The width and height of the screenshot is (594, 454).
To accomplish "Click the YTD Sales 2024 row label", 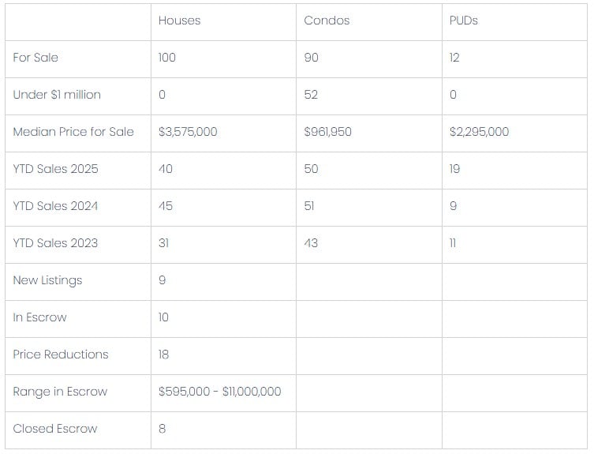I will [55, 206].
